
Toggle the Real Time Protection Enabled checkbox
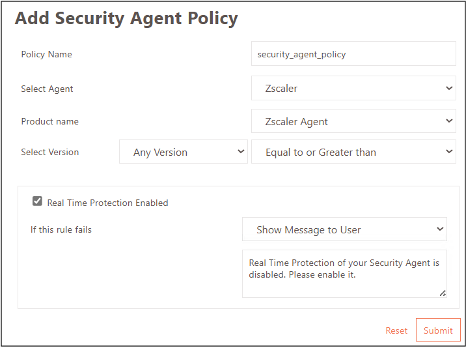point(38,202)
